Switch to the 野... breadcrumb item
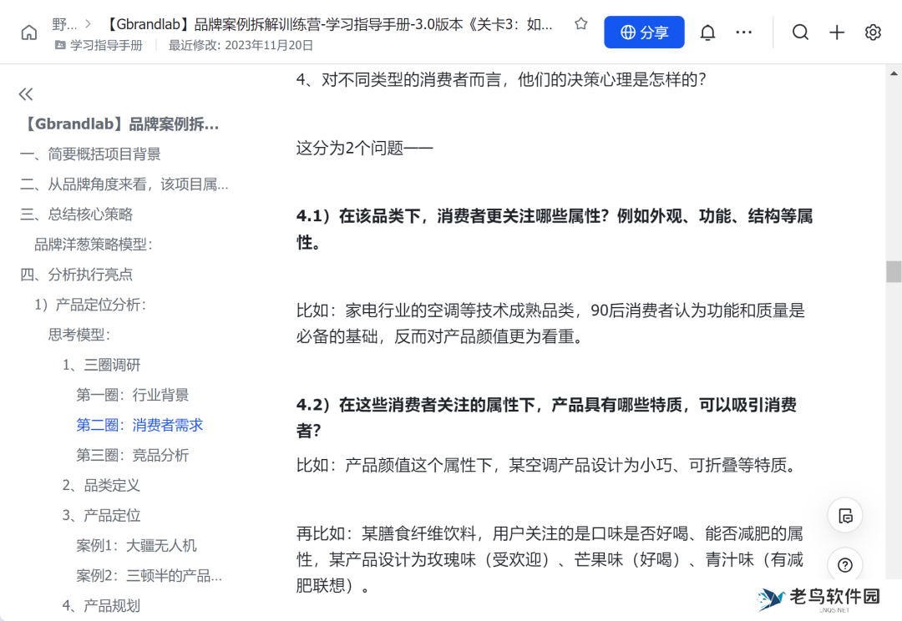The width and height of the screenshot is (902, 621). click(x=64, y=24)
